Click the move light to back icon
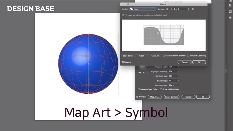This screenshot has width=233, height=131. [x=139, y=73]
